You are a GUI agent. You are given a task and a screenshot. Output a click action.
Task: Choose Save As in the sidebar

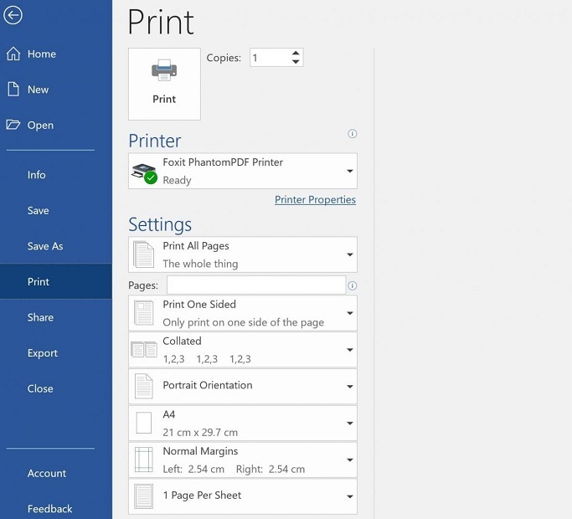pyautogui.click(x=56, y=246)
